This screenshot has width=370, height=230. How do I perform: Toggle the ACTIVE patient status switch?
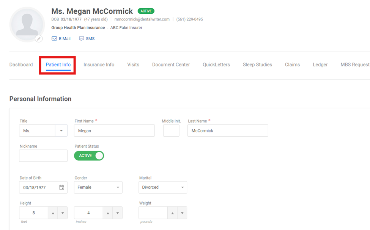click(89, 156)
